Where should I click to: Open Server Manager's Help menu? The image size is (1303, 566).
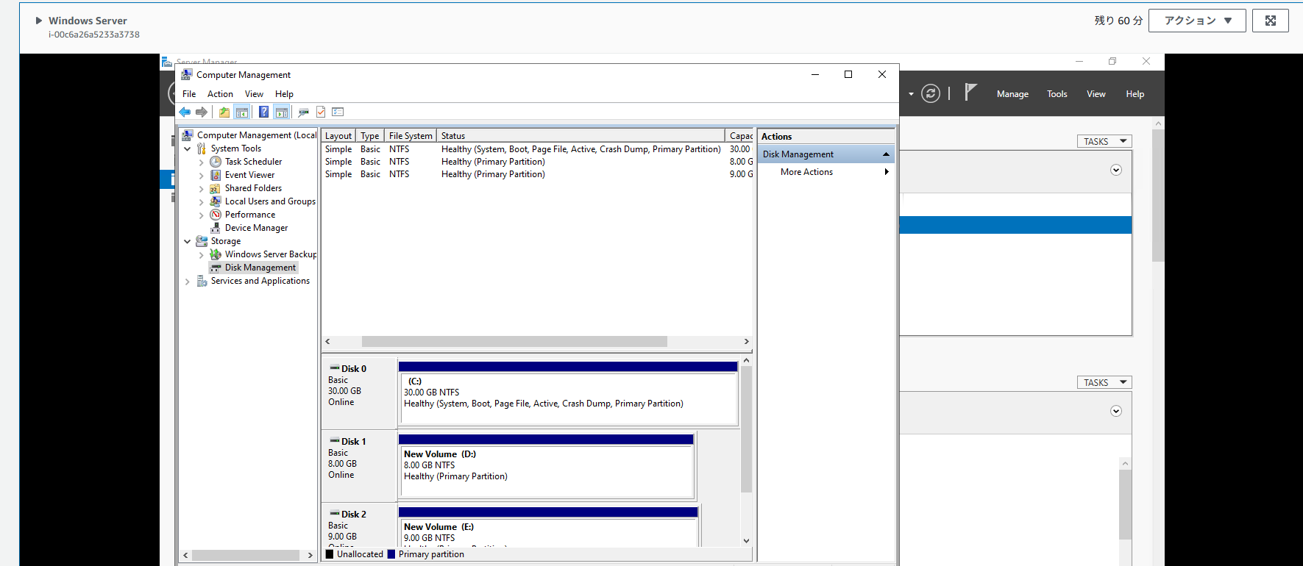pos(1135,94)
